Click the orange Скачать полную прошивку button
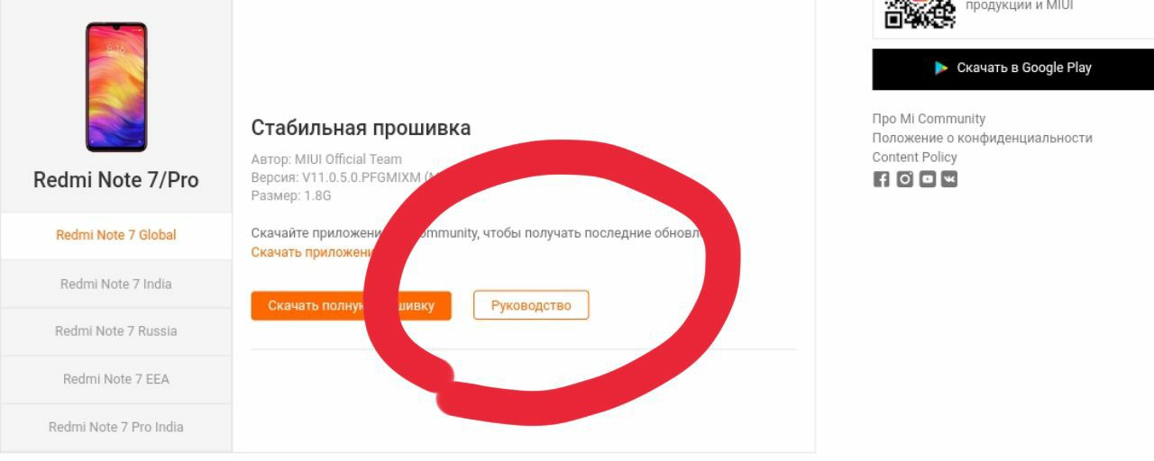Screen dimensions: 1154x461 [351, 305]
